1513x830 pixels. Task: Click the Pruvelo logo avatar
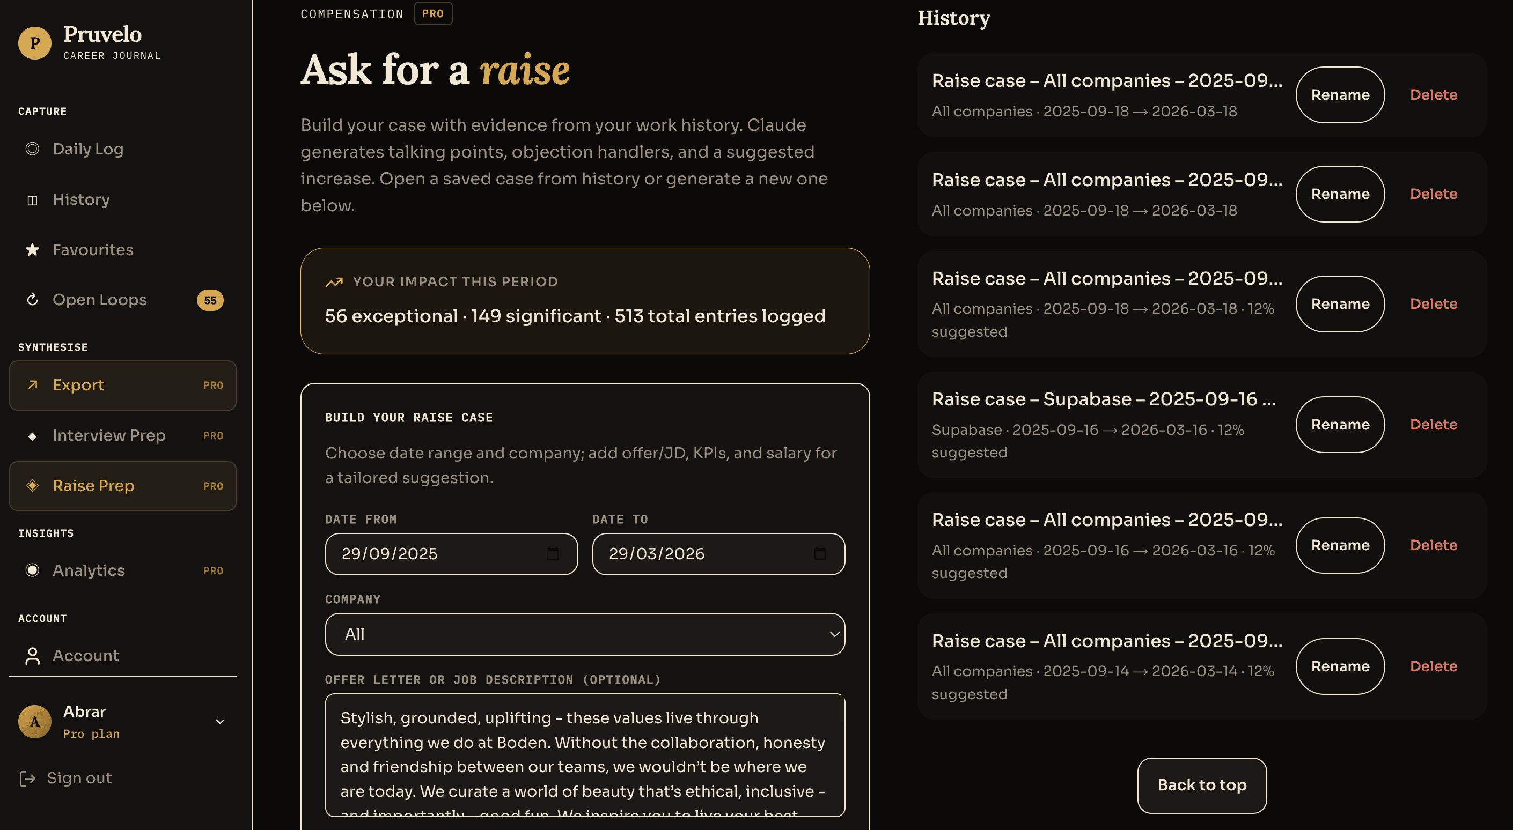click(35, 43)
